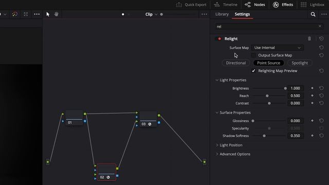Reset the entire Relight effect

321,39
